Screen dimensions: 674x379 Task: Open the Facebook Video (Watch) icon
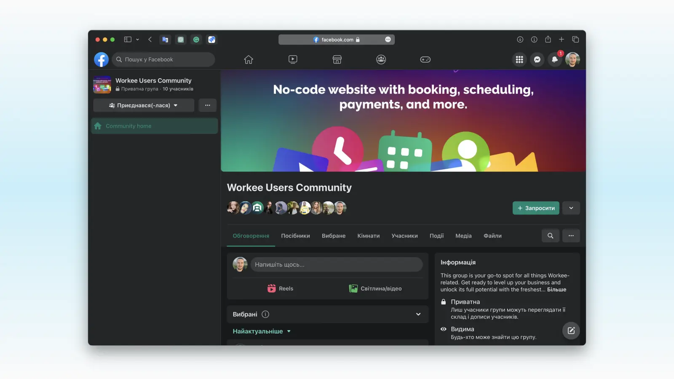point(293,59)
